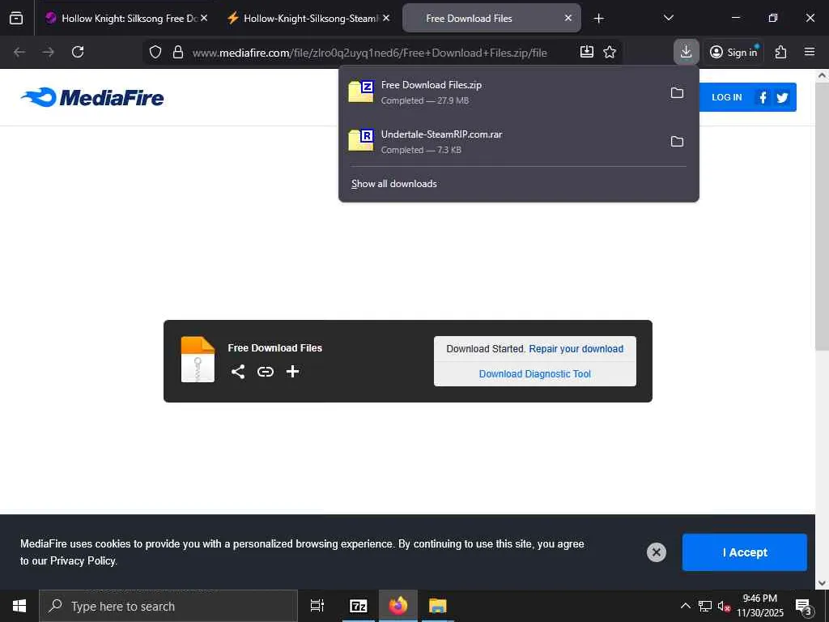Go back to previous page

point(19,52)
